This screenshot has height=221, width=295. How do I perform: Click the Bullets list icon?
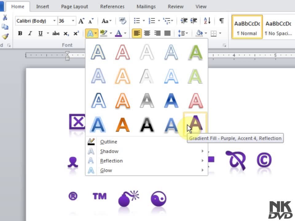(x=137, y=21)
